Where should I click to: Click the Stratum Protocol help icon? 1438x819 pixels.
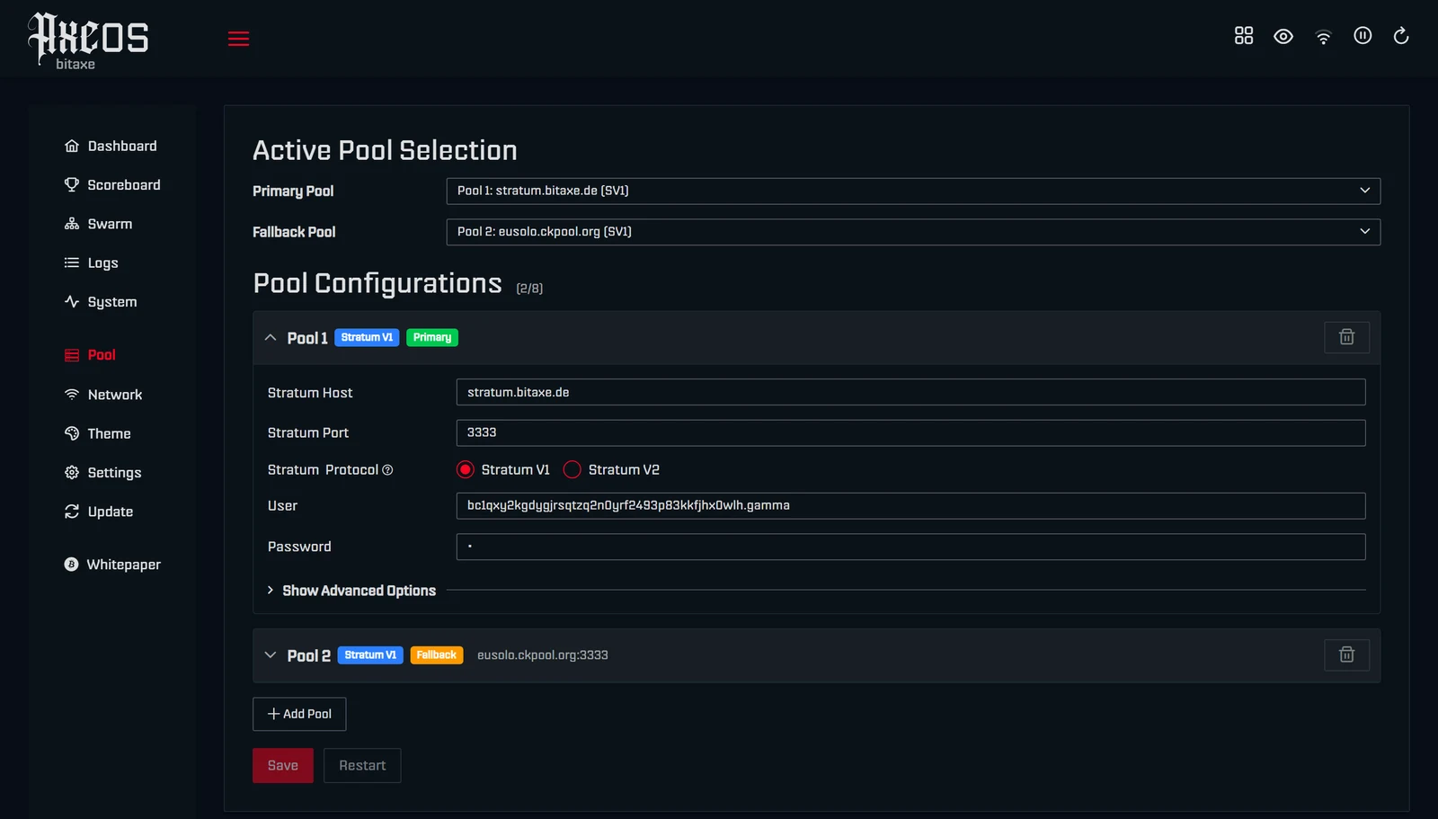point(387,470)
